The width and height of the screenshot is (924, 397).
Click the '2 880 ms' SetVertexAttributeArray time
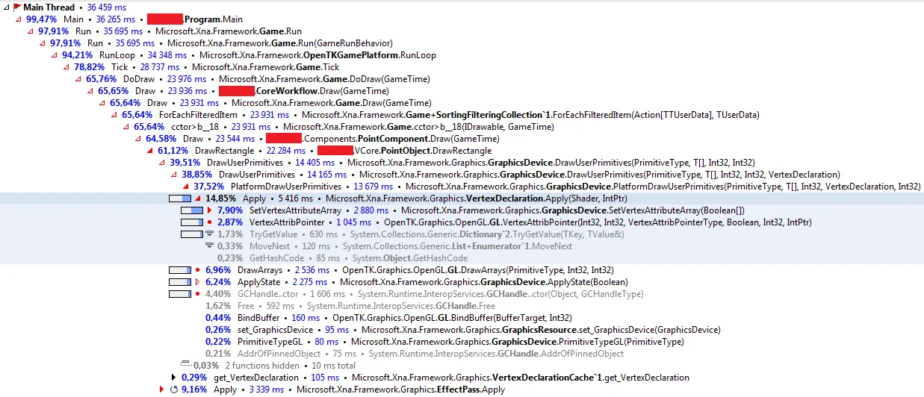[x=372, y=210]
